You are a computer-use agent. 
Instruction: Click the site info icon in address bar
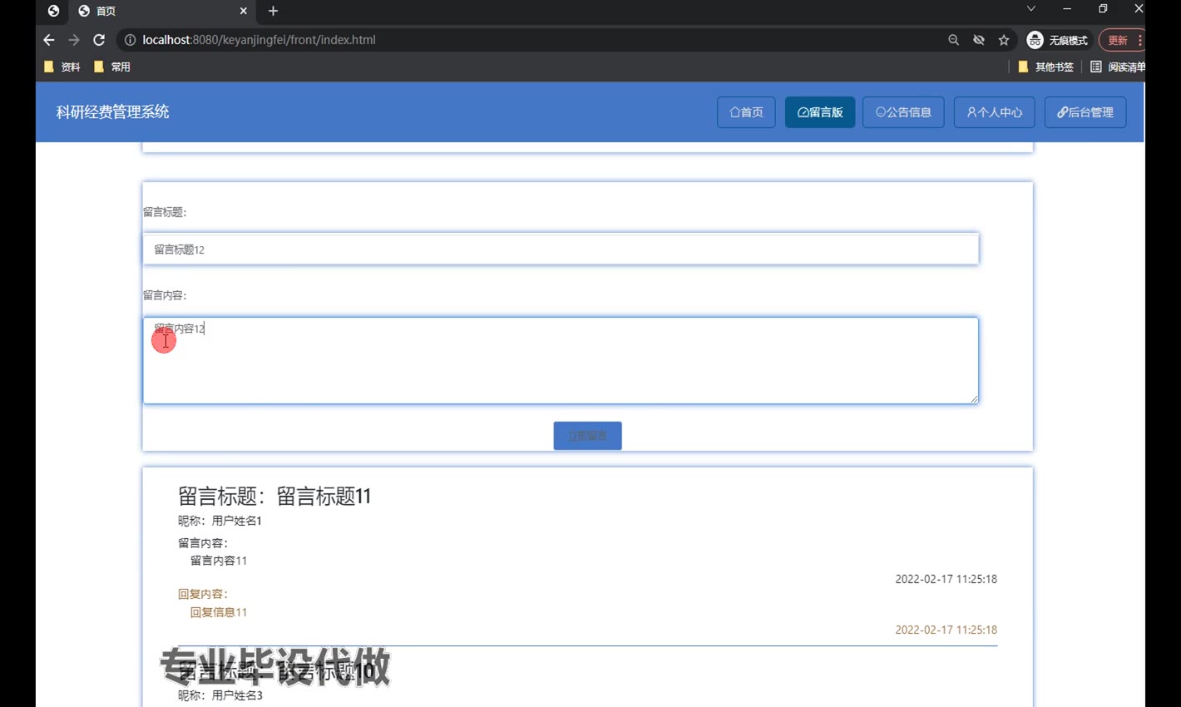click(x=130, y=40)
